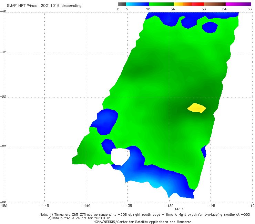Click the color bar label '50'

204,9
